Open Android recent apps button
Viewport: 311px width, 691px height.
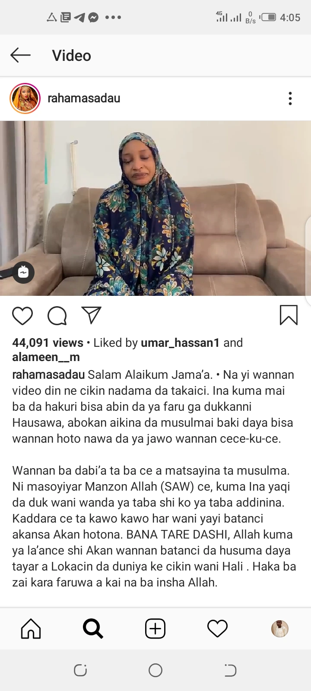click(80, 670)
